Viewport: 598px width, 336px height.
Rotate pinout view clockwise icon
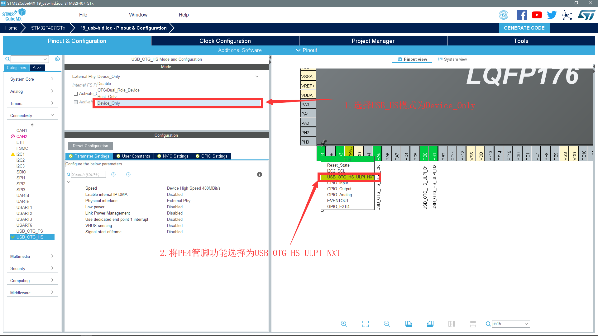(409, 324)
